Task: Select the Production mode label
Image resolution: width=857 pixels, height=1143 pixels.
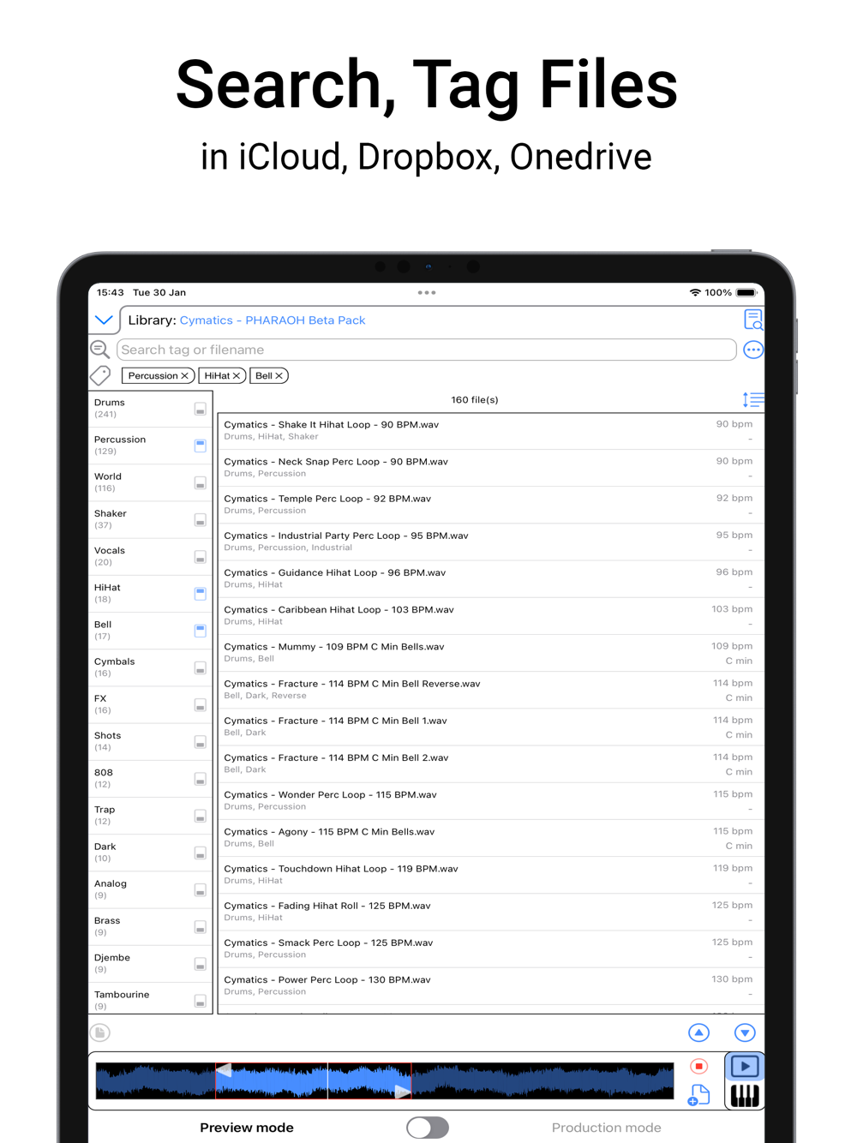Action: [x=606, y=1128]
